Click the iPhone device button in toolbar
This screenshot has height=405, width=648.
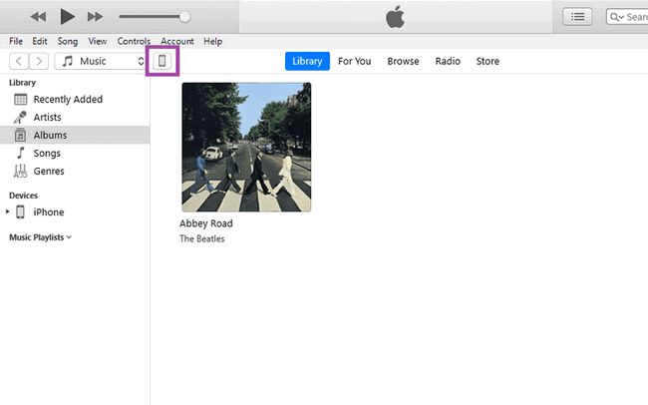pos(162,61)
